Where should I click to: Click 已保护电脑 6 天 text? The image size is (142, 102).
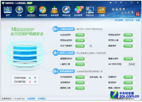point(25,78)
